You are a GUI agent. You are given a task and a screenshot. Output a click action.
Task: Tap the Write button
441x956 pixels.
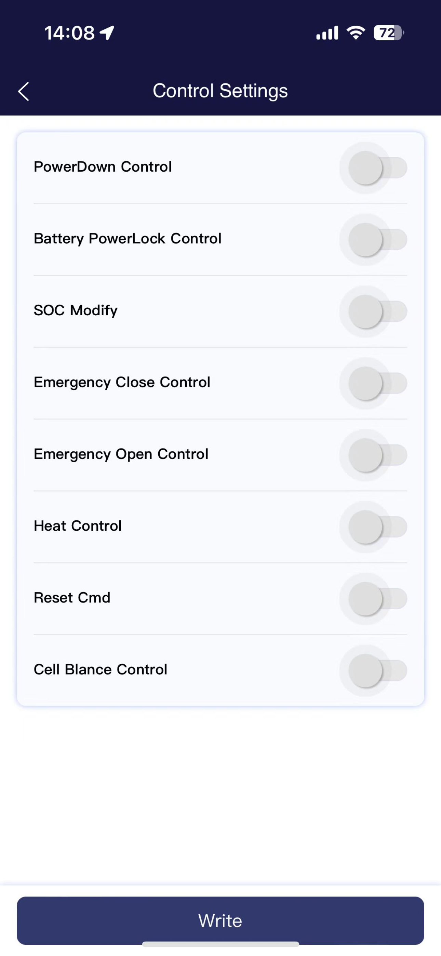pyautogui.click(x=220, y=920)
